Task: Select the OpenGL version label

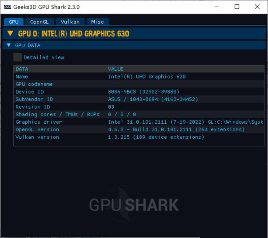Action: pos(37,130)
